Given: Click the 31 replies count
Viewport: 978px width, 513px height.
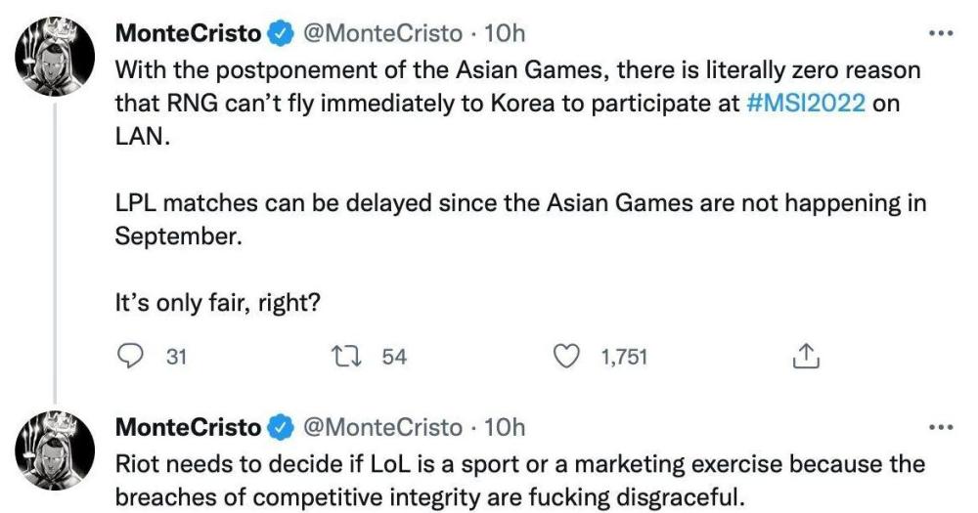Looking at the screenshot, I should coord(176,358).
